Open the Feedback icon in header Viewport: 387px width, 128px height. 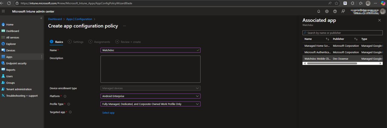coord(343,11)
